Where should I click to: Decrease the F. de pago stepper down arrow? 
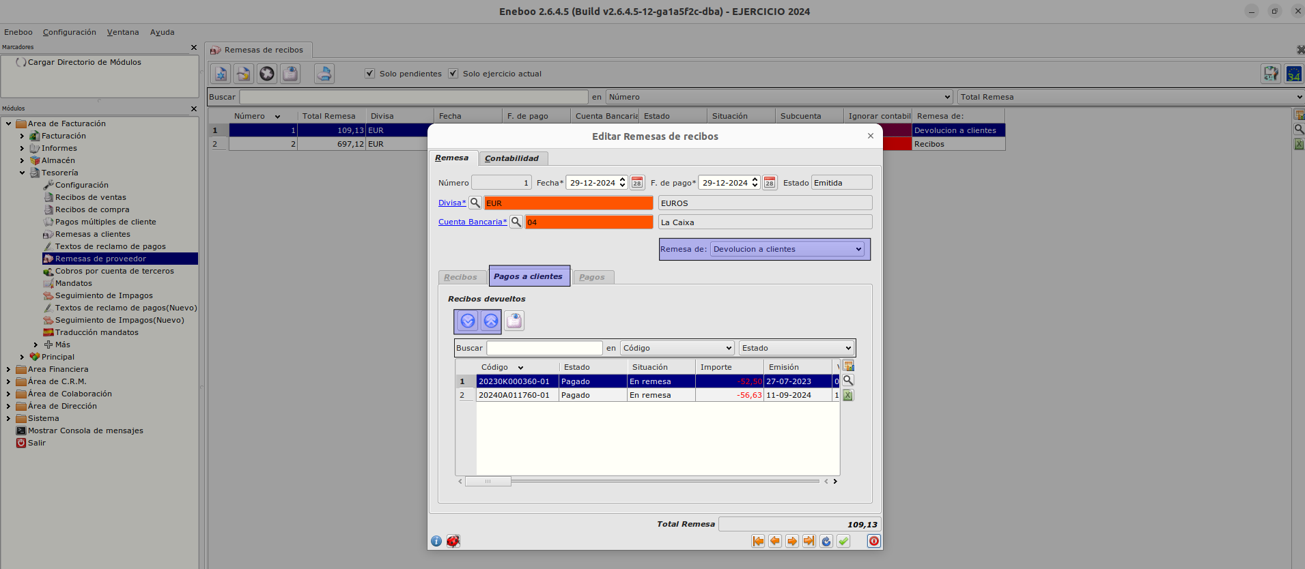click(x=755, y=186)
